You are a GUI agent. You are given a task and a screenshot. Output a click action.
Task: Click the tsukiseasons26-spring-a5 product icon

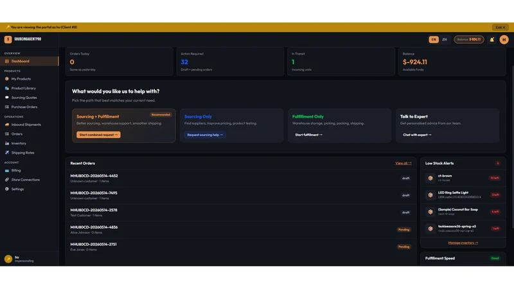tap(430, 229)
